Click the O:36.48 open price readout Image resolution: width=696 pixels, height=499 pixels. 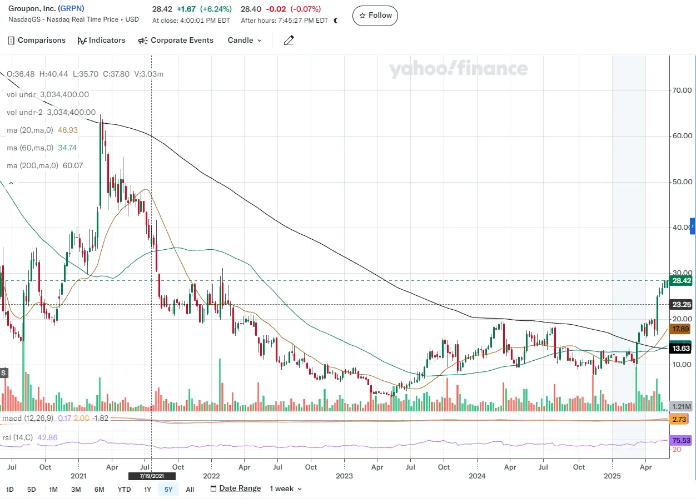tap(21, 74)
